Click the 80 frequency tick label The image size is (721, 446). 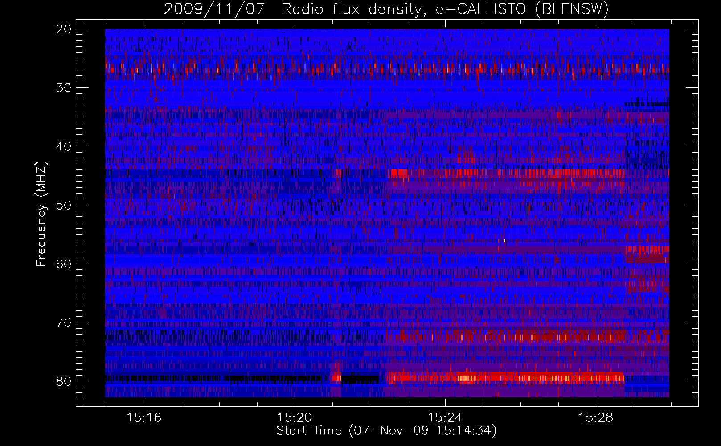tap(65, 382)
